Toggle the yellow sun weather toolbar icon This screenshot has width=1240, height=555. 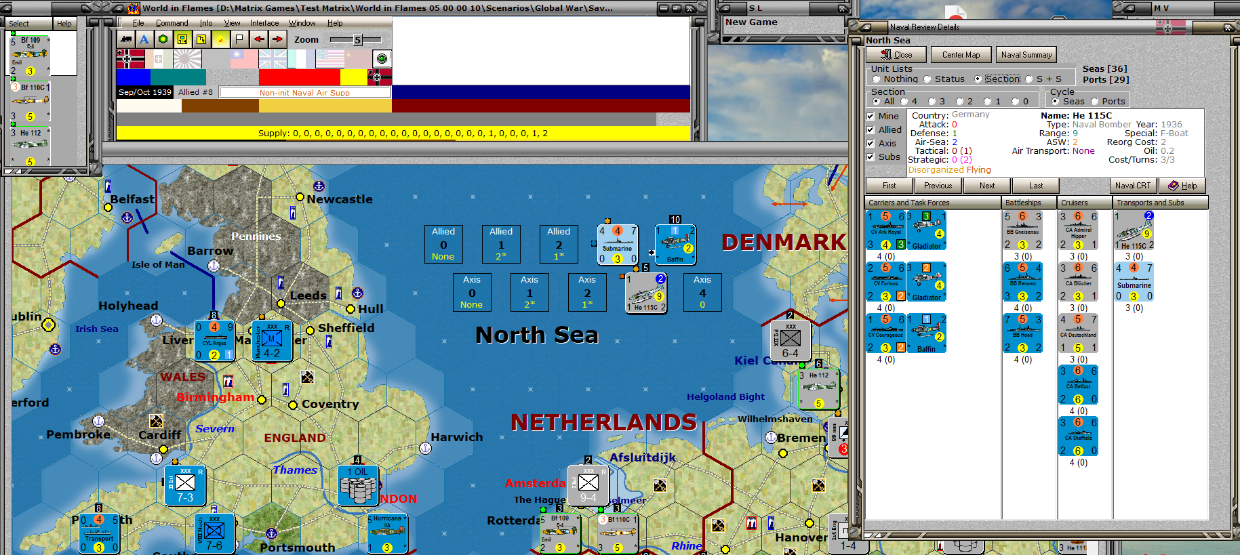pyautogui.click(x=220, y=39)
